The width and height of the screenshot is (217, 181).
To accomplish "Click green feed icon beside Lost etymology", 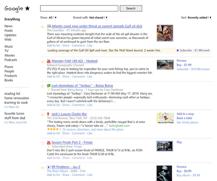I will (48, 86).
